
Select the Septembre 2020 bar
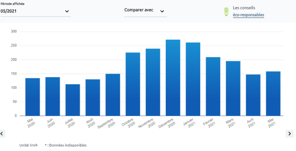(x=112, y=95)
